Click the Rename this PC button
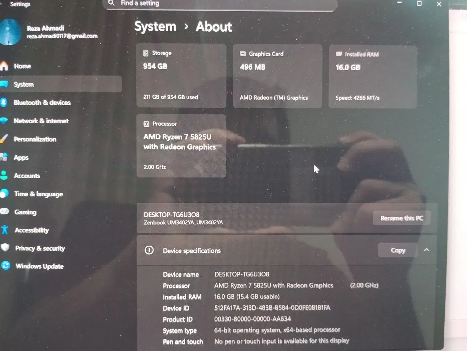The width and height of the screenshot is (467, 351). (402, 218)
